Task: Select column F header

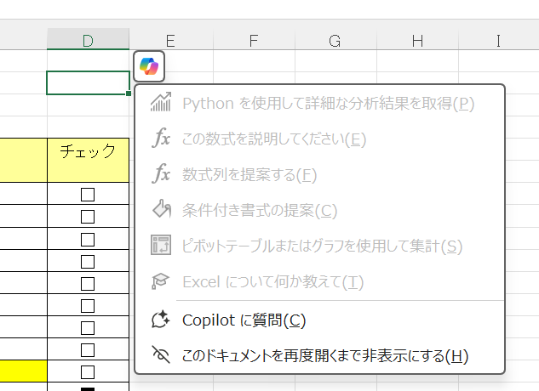Action: pos(254,39)
